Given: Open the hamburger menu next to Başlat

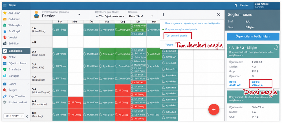Looking at the screenshot, I should (x=5, y=5).
